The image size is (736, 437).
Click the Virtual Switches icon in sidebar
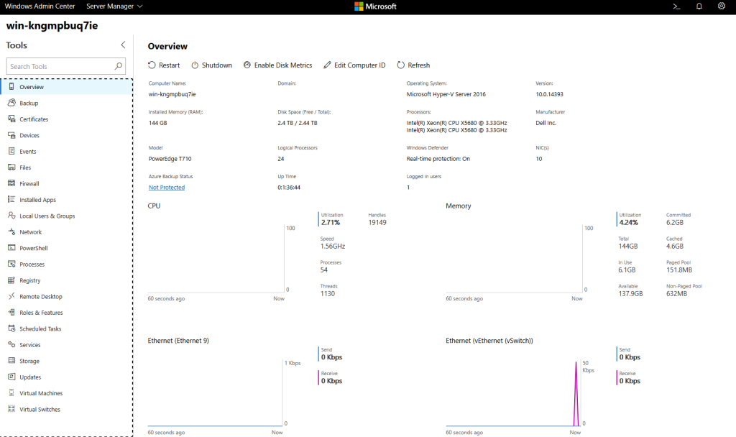click(11, 409)
